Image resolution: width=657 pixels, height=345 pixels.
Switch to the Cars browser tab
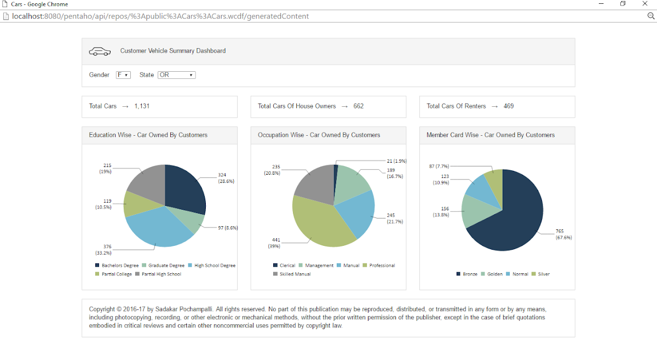point(33,4)
